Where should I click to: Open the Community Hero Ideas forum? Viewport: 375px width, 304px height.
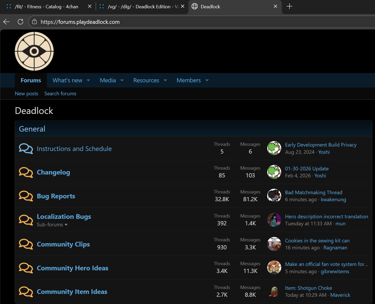pyautogui.click(x=73, y=268)
